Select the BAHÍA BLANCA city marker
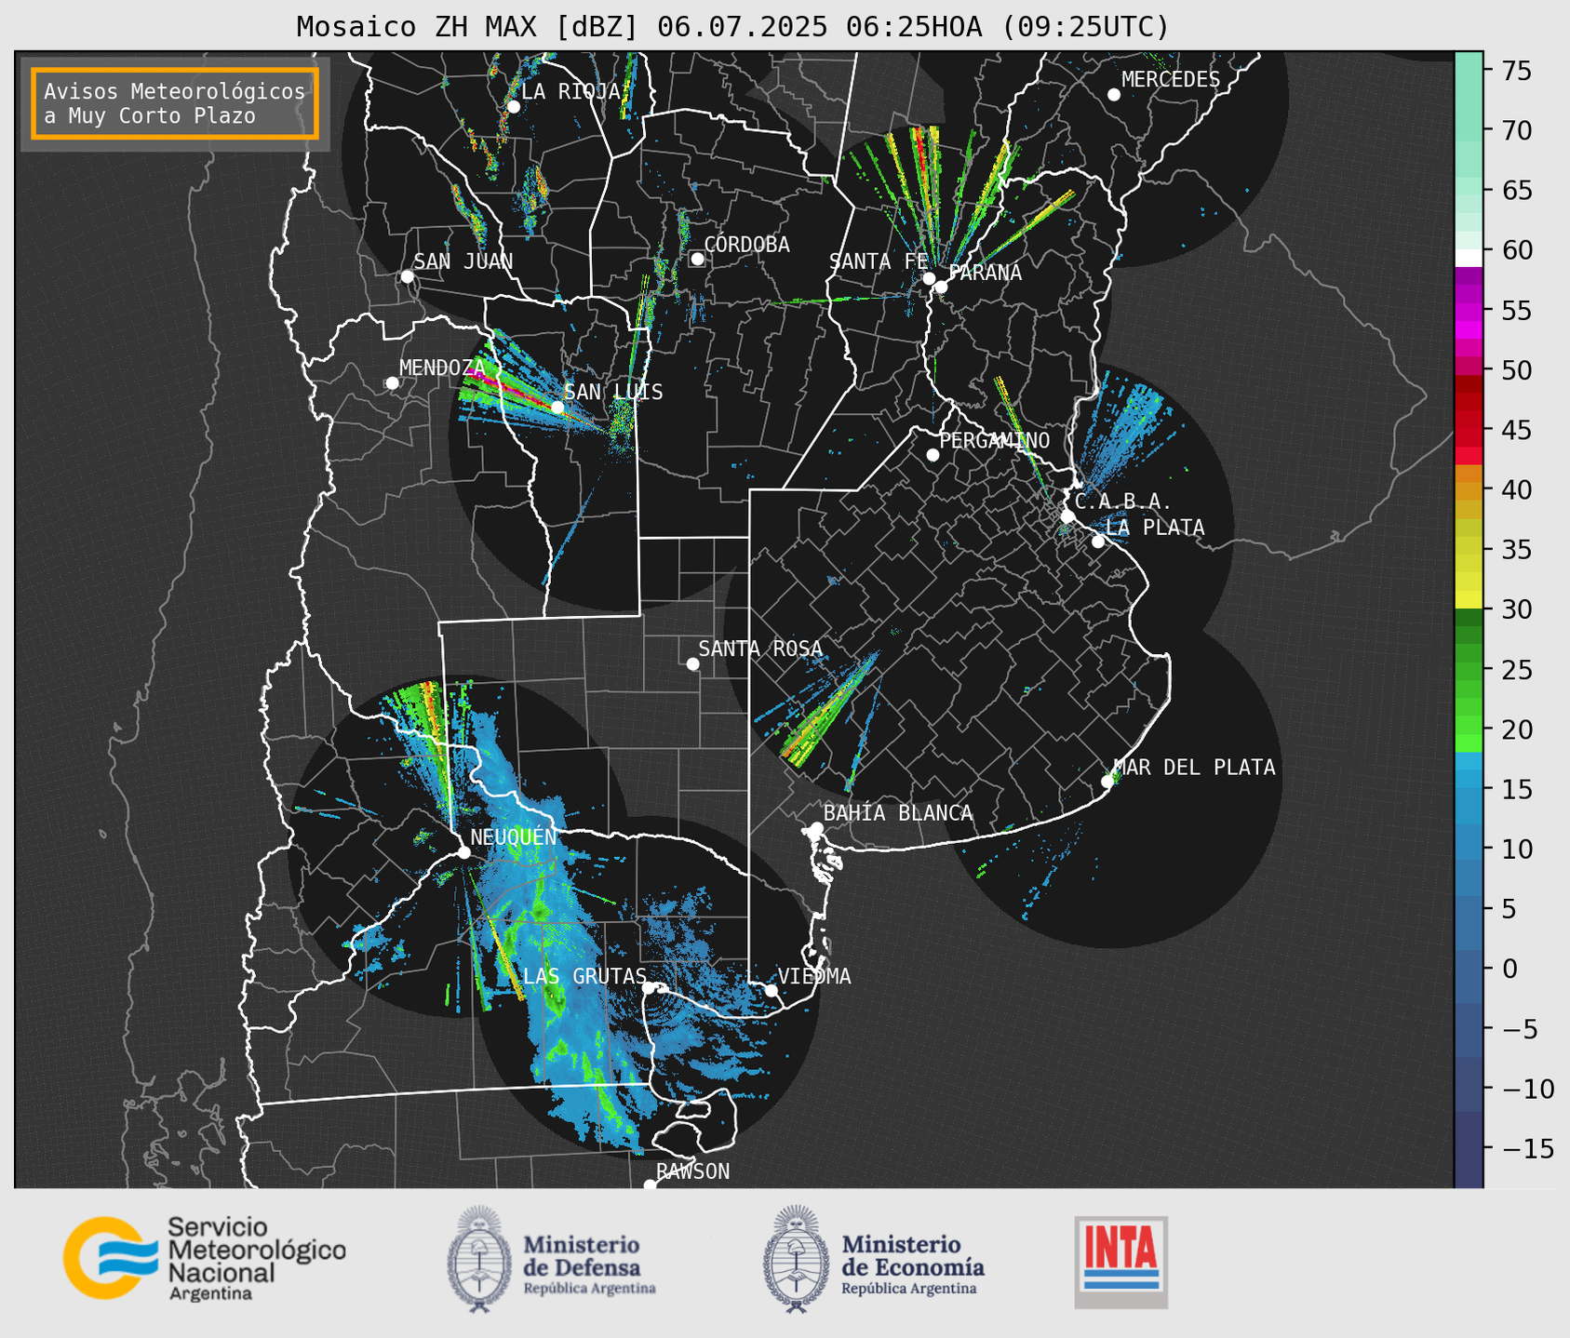Image resolution: width=1570 pixels, height=1338 pixels. (817, 828)
